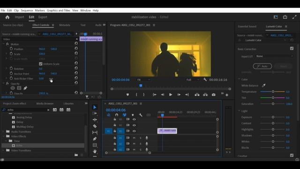Open the Media Browser tab
Screen dimensions: 300x169
coord(45,103)
